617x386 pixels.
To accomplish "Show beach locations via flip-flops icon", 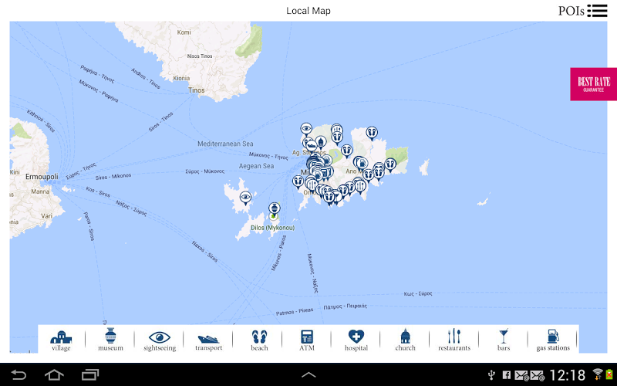I will tap(259, 340).
